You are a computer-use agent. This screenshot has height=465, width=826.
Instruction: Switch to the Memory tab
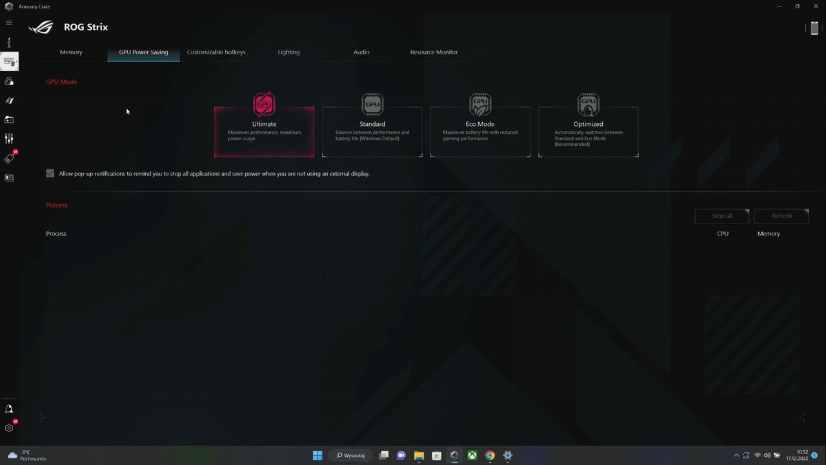click(x=71, y=52)
